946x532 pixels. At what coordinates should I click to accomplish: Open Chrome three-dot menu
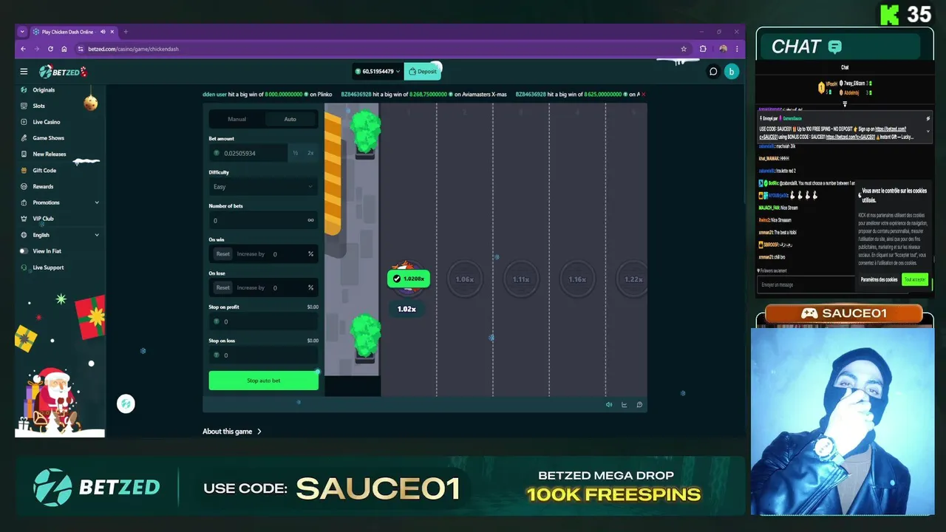point(737,49)
